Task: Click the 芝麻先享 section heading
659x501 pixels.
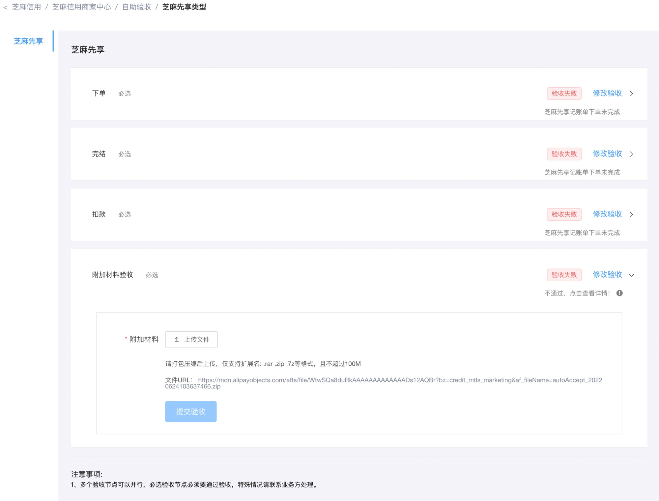Action: click(x=88, y=50)
